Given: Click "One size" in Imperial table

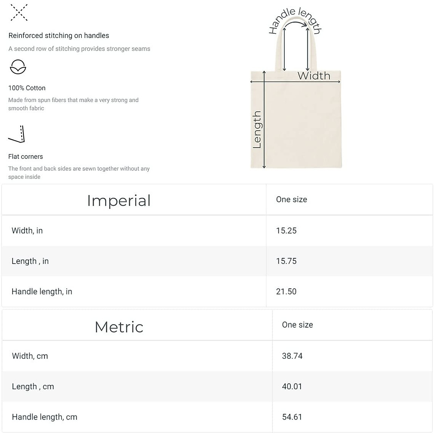Looking at the screenshot, I should [292, 200].
